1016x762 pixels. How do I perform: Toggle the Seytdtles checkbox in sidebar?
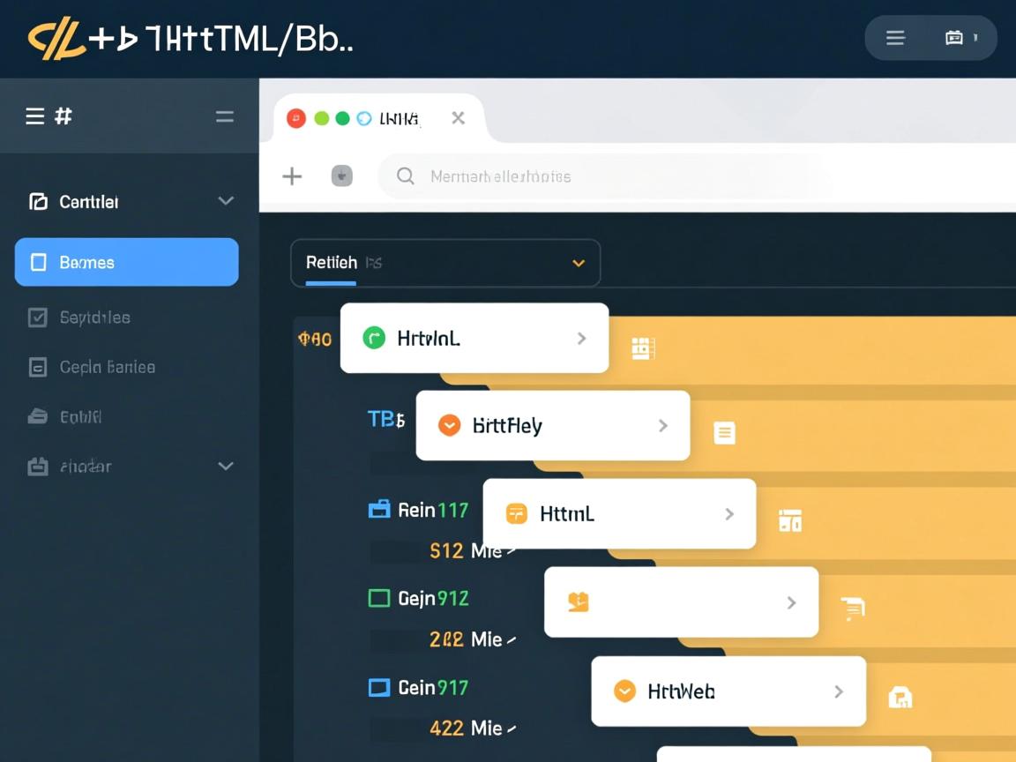point(37,317)
